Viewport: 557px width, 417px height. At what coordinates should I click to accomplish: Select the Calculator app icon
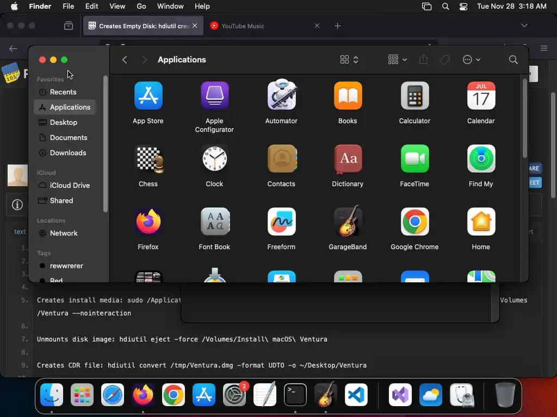414,96
